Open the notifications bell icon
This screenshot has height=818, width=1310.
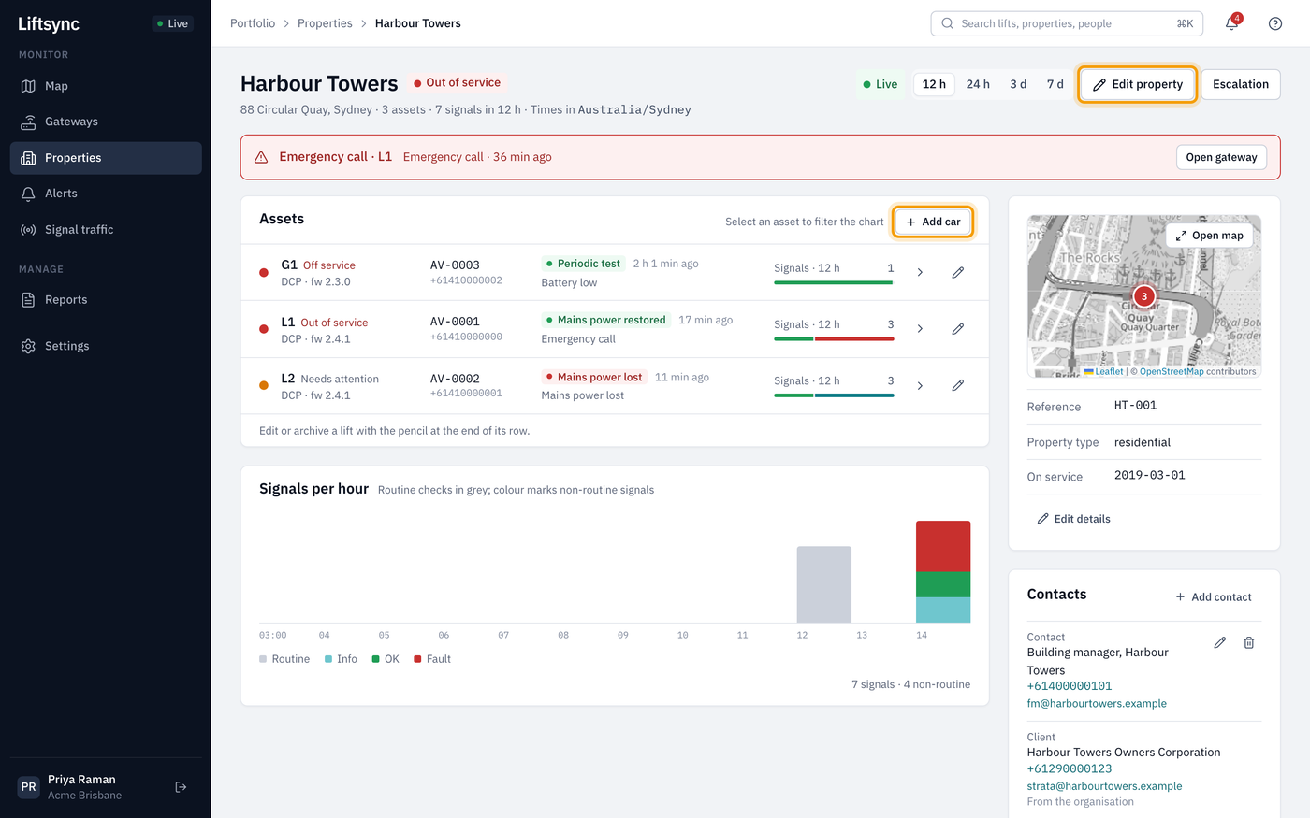[x=1231, y=23]
